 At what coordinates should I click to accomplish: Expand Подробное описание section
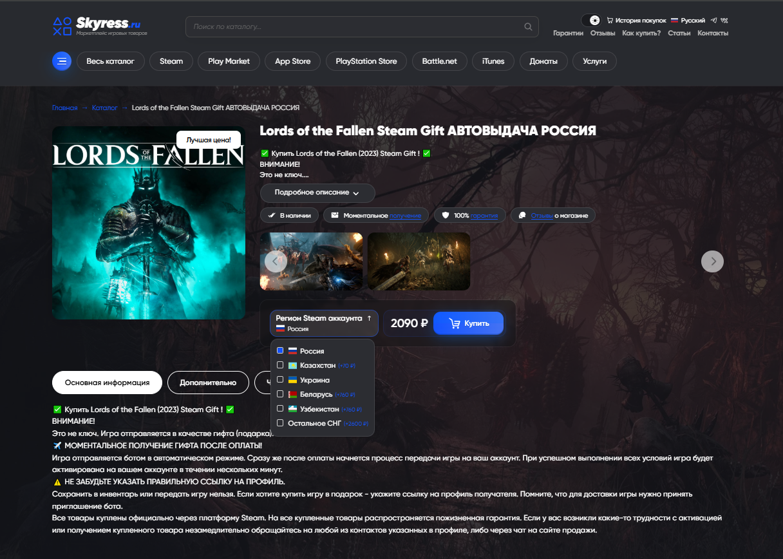(317, 193)
